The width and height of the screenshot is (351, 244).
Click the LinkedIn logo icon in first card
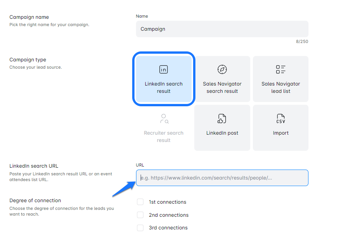click(164, 69)
